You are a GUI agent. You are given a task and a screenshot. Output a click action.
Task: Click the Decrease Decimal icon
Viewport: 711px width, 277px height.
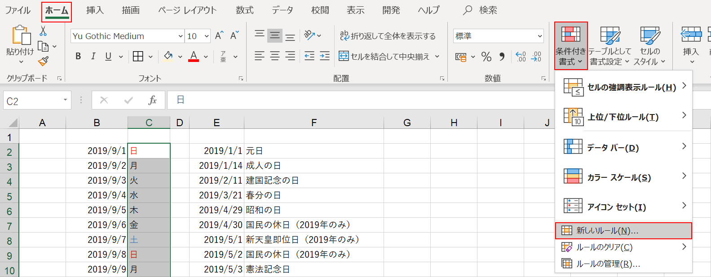click(536, 57)
